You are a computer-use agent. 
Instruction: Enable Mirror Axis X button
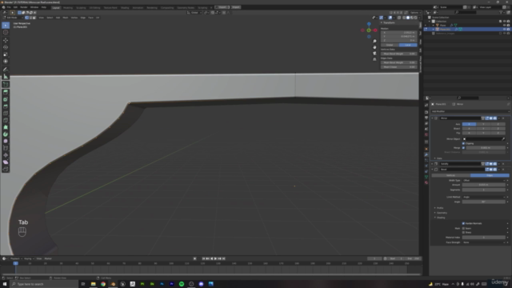tap(469, 124)
